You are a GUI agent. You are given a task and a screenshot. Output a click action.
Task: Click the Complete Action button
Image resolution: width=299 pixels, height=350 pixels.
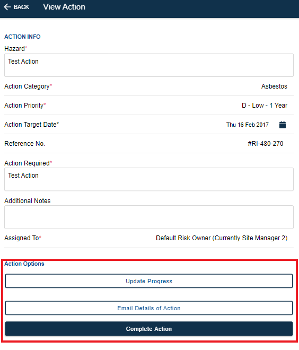pos(149,329)
